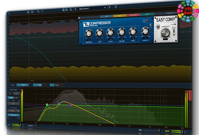Switch to the Output tab
Image resolution: width=199 pixels, height=135 pixels.
[x=120, y=16]
